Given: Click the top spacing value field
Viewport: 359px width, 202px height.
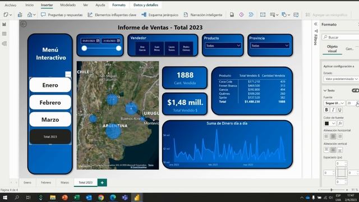Looking at the screenshot, I should coord(341,163).
